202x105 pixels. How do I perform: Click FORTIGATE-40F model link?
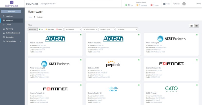tap(155, 77)
